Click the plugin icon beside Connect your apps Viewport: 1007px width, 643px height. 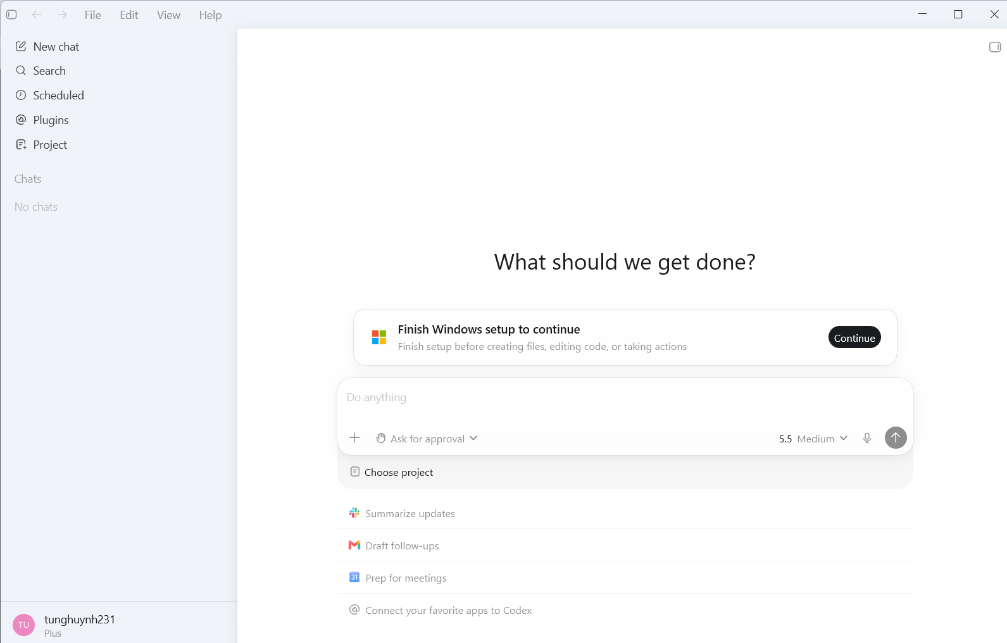click(354, 609)
